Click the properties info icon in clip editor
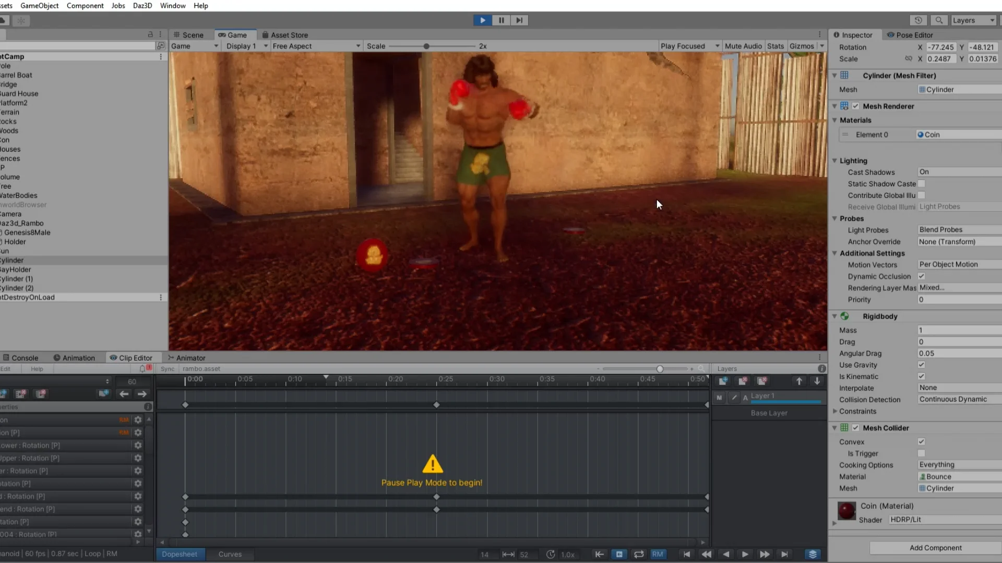The height and width of the screenshot is (563, 1002). [x=148, y=407]
